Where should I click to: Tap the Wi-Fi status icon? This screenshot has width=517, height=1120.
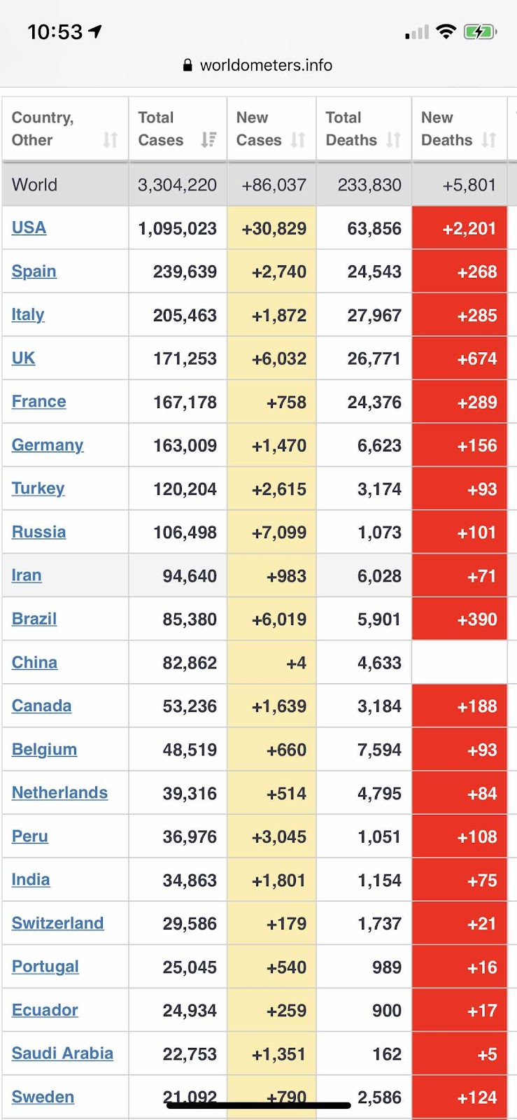(446, 31)
